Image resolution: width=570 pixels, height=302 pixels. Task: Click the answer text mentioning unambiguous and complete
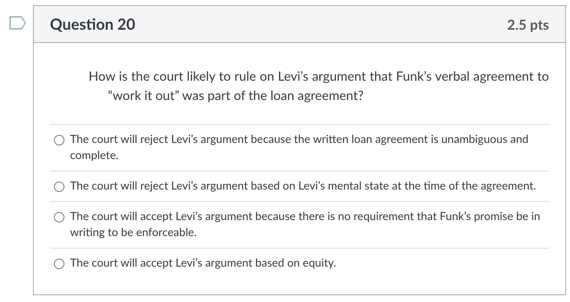tap(299, 140)
